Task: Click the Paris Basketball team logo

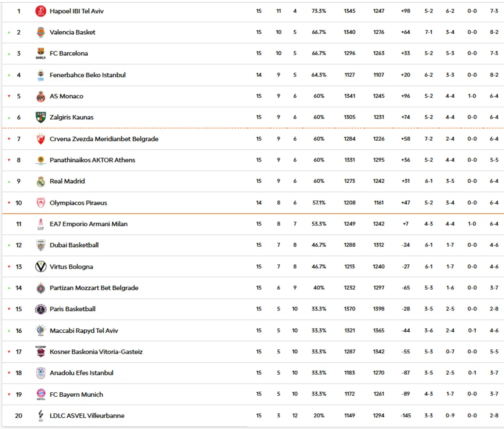Action: click(x=41, y=309)
